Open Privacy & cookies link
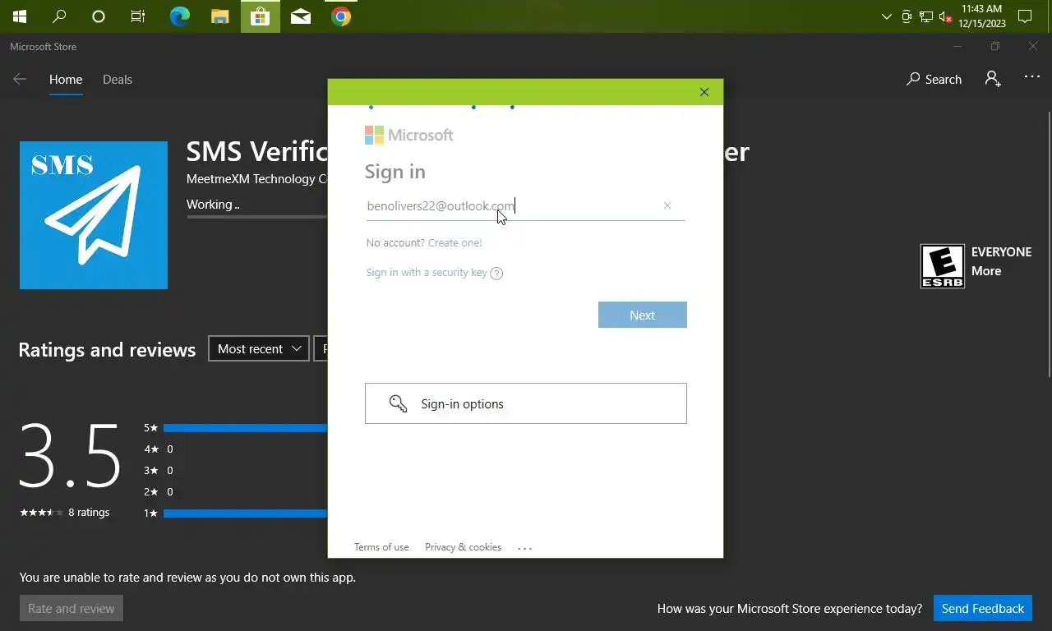Screen dimensions: 1052x631 click(463, 547)
